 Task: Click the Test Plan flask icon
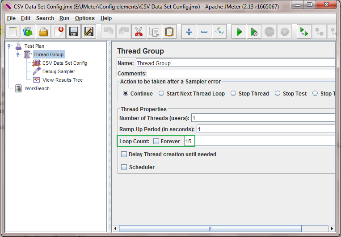point(18,46)
